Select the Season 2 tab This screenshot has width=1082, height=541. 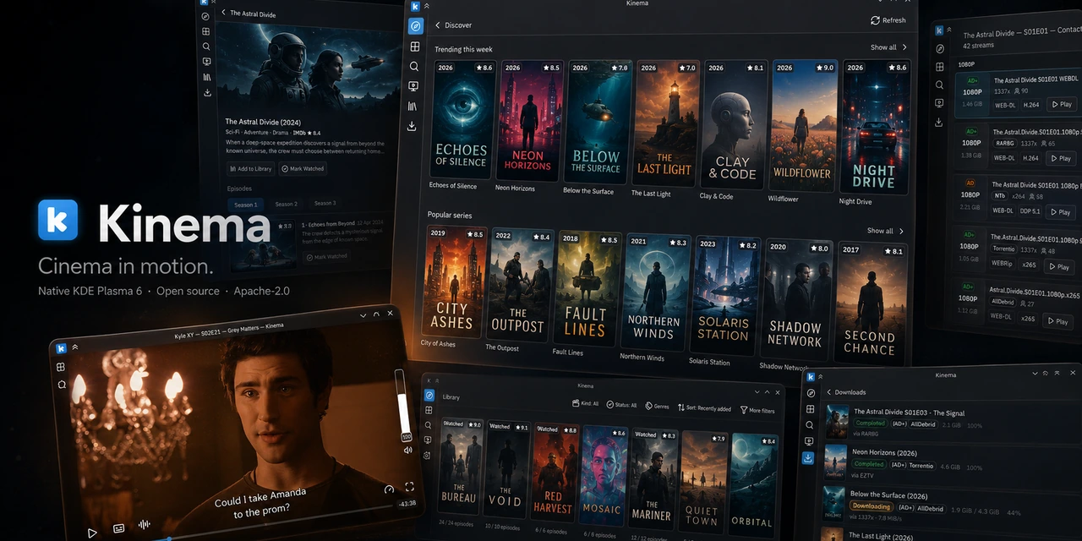pyautogui.click(x=287, y=204)
